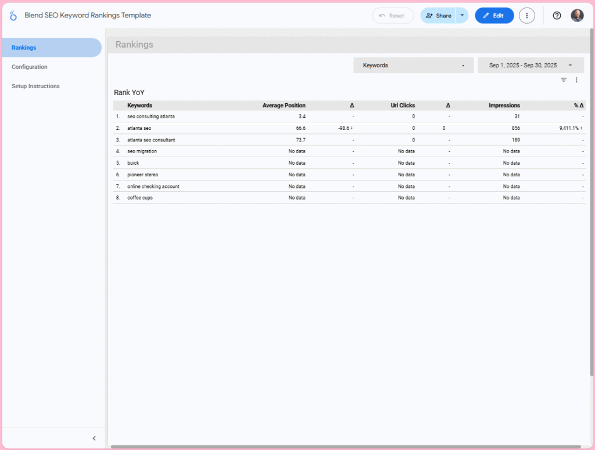Viewport: 595px width, 450px height.
Task: Open the Keywords dropdown selector
Action: tap(413, 65)
